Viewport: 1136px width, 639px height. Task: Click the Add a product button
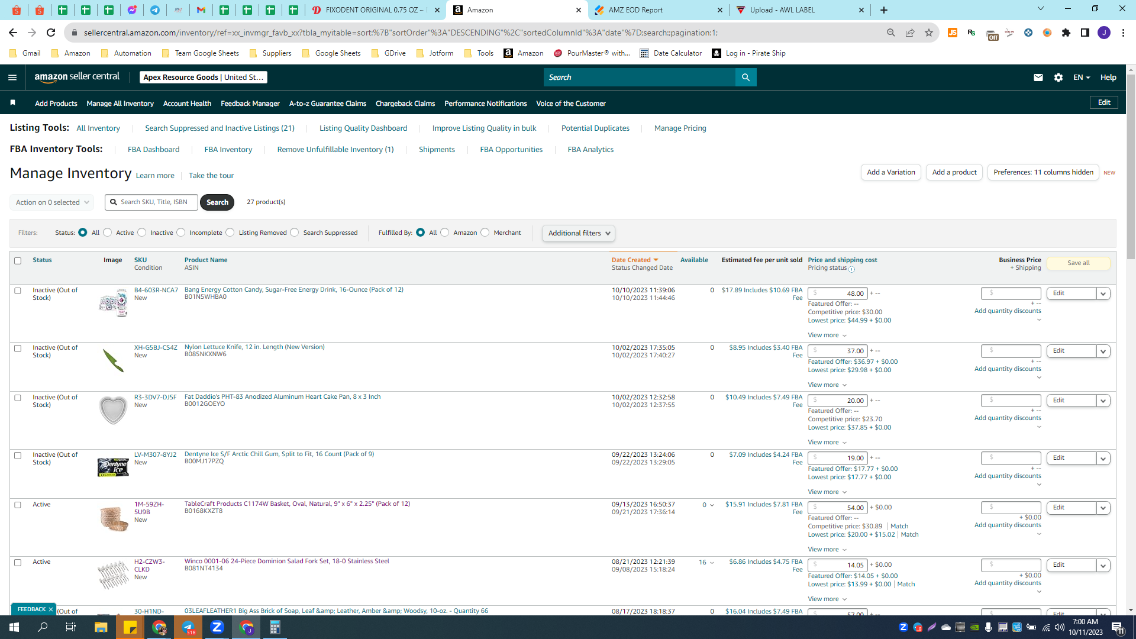point(954,172)
